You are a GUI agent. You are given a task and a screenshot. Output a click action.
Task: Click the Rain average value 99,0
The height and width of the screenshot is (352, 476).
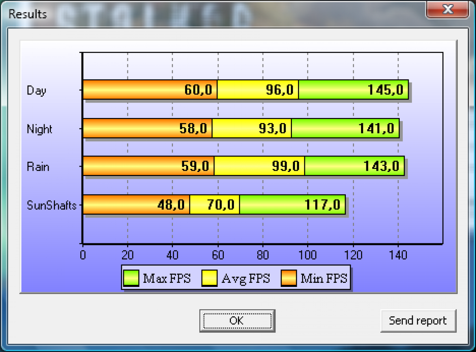[286, 166]
